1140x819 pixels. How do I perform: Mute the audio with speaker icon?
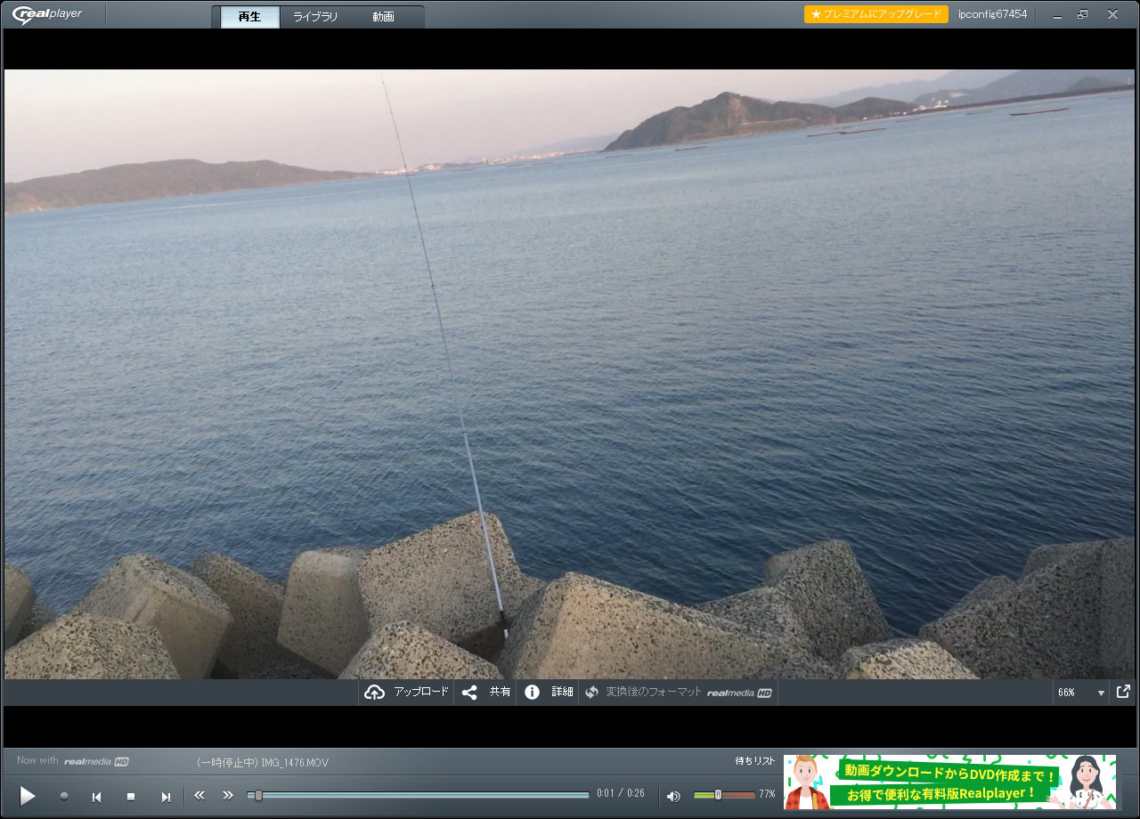[x=673, y=796]
